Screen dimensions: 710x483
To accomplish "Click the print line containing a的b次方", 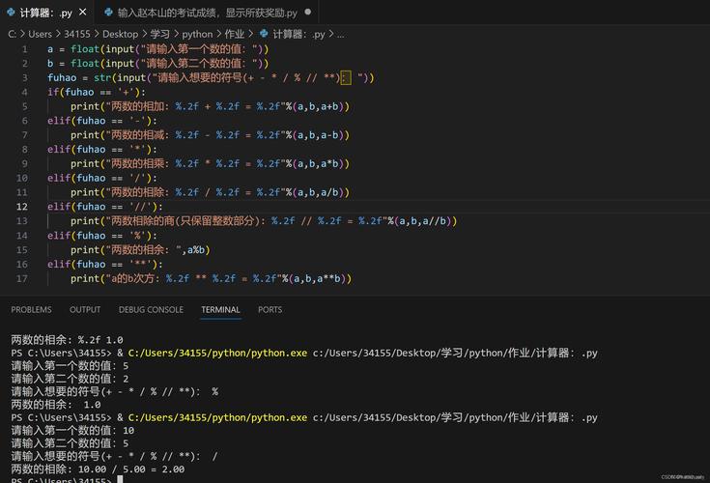I will [211, 278].
